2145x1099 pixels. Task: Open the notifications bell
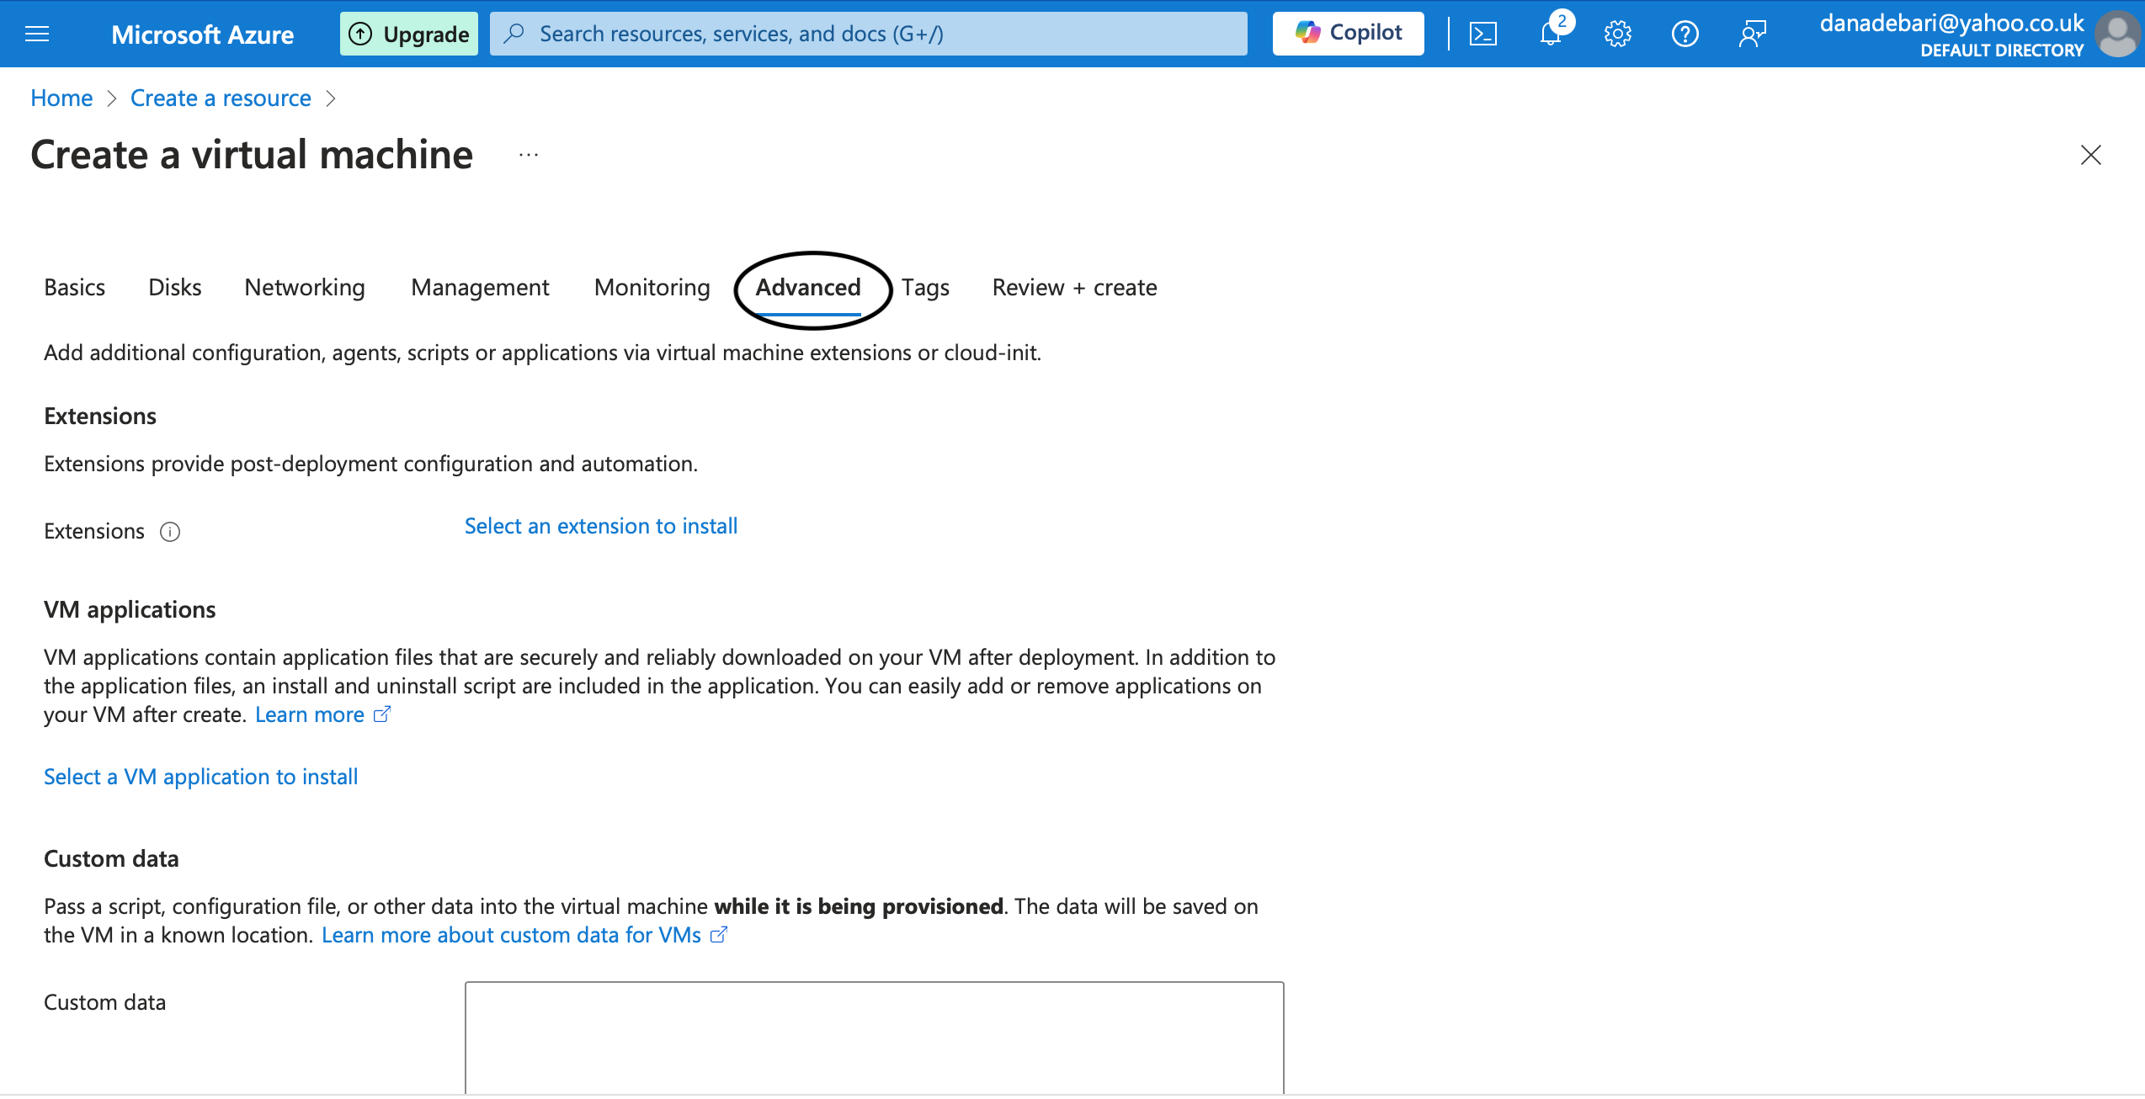[1550, 34]
